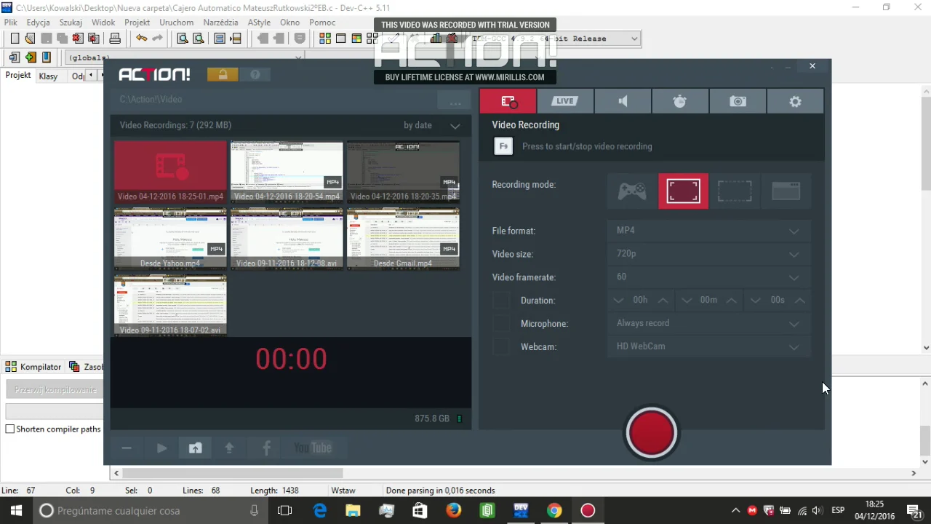Enable the Duration checkbox

501,301
